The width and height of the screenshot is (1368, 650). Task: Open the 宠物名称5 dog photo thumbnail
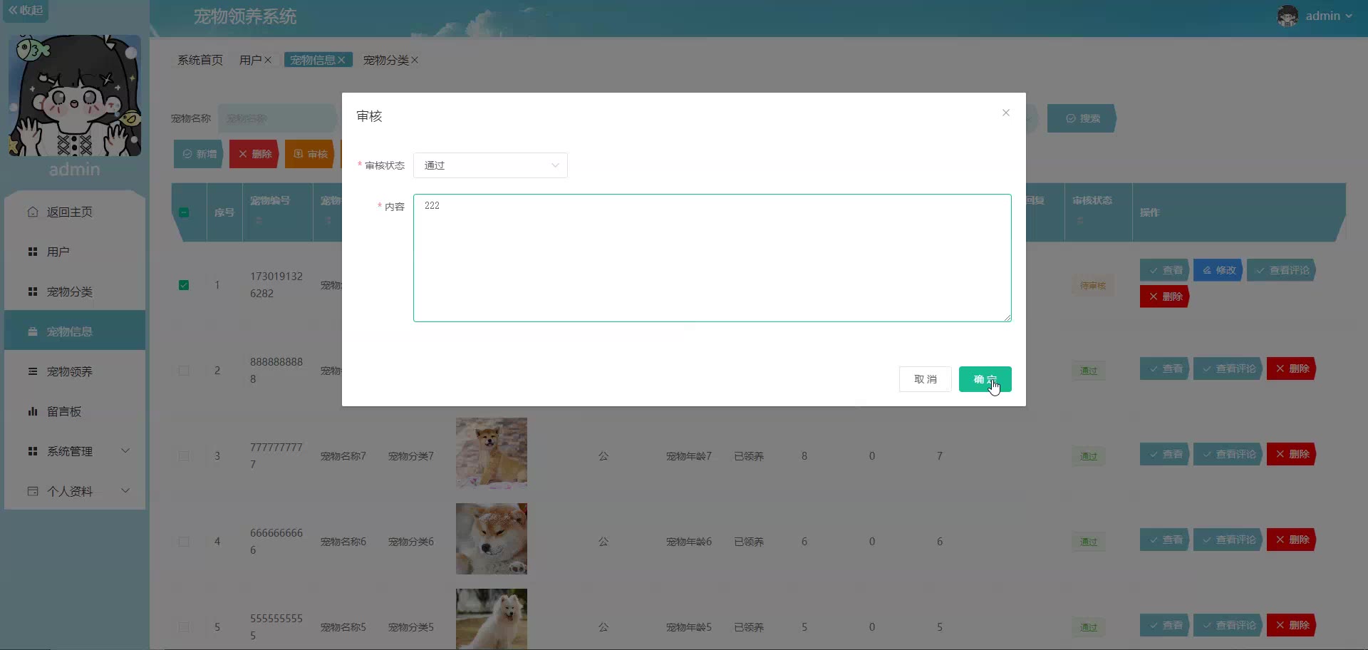pyautogui.click(x=492, y=619)
